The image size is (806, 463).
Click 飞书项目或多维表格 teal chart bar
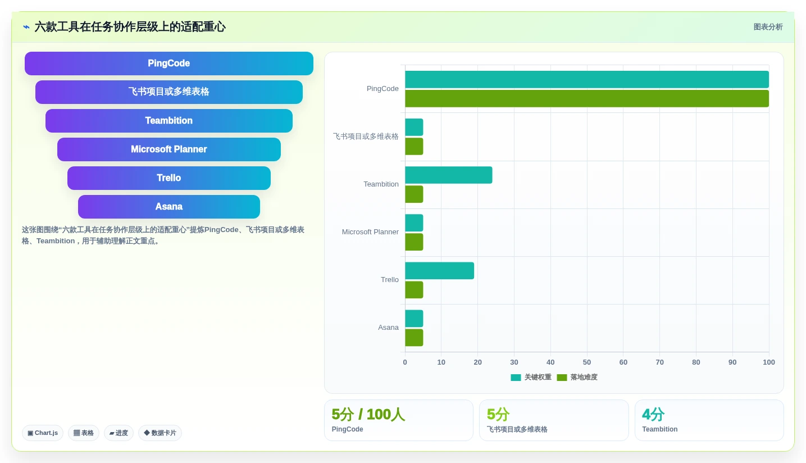coord(414,127)
